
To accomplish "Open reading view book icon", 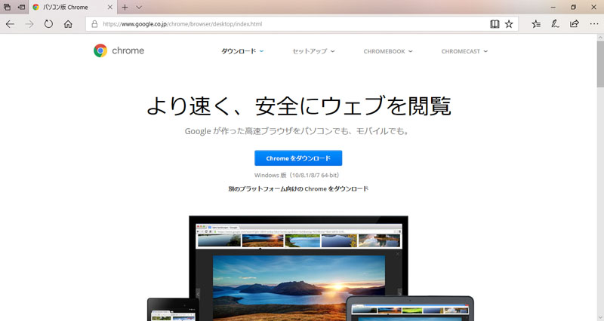I will [495, 24].
